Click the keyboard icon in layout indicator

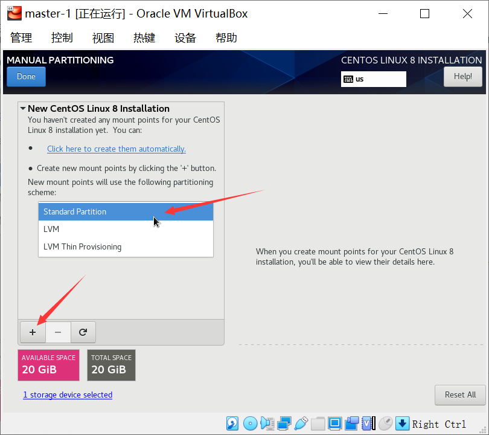[x=348, y=79]
